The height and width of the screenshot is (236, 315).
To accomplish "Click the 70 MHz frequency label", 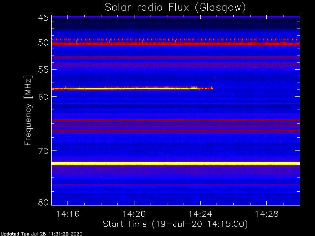I will tap(43, 151).
